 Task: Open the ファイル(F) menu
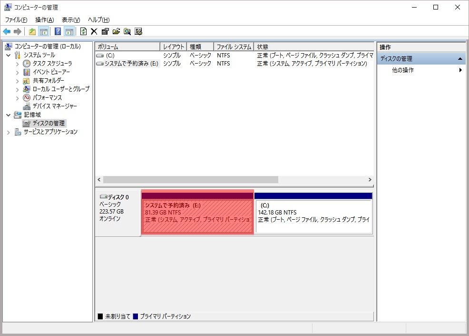[16, 19]
